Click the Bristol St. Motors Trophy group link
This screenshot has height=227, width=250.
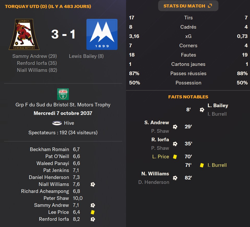pos(63,105)
